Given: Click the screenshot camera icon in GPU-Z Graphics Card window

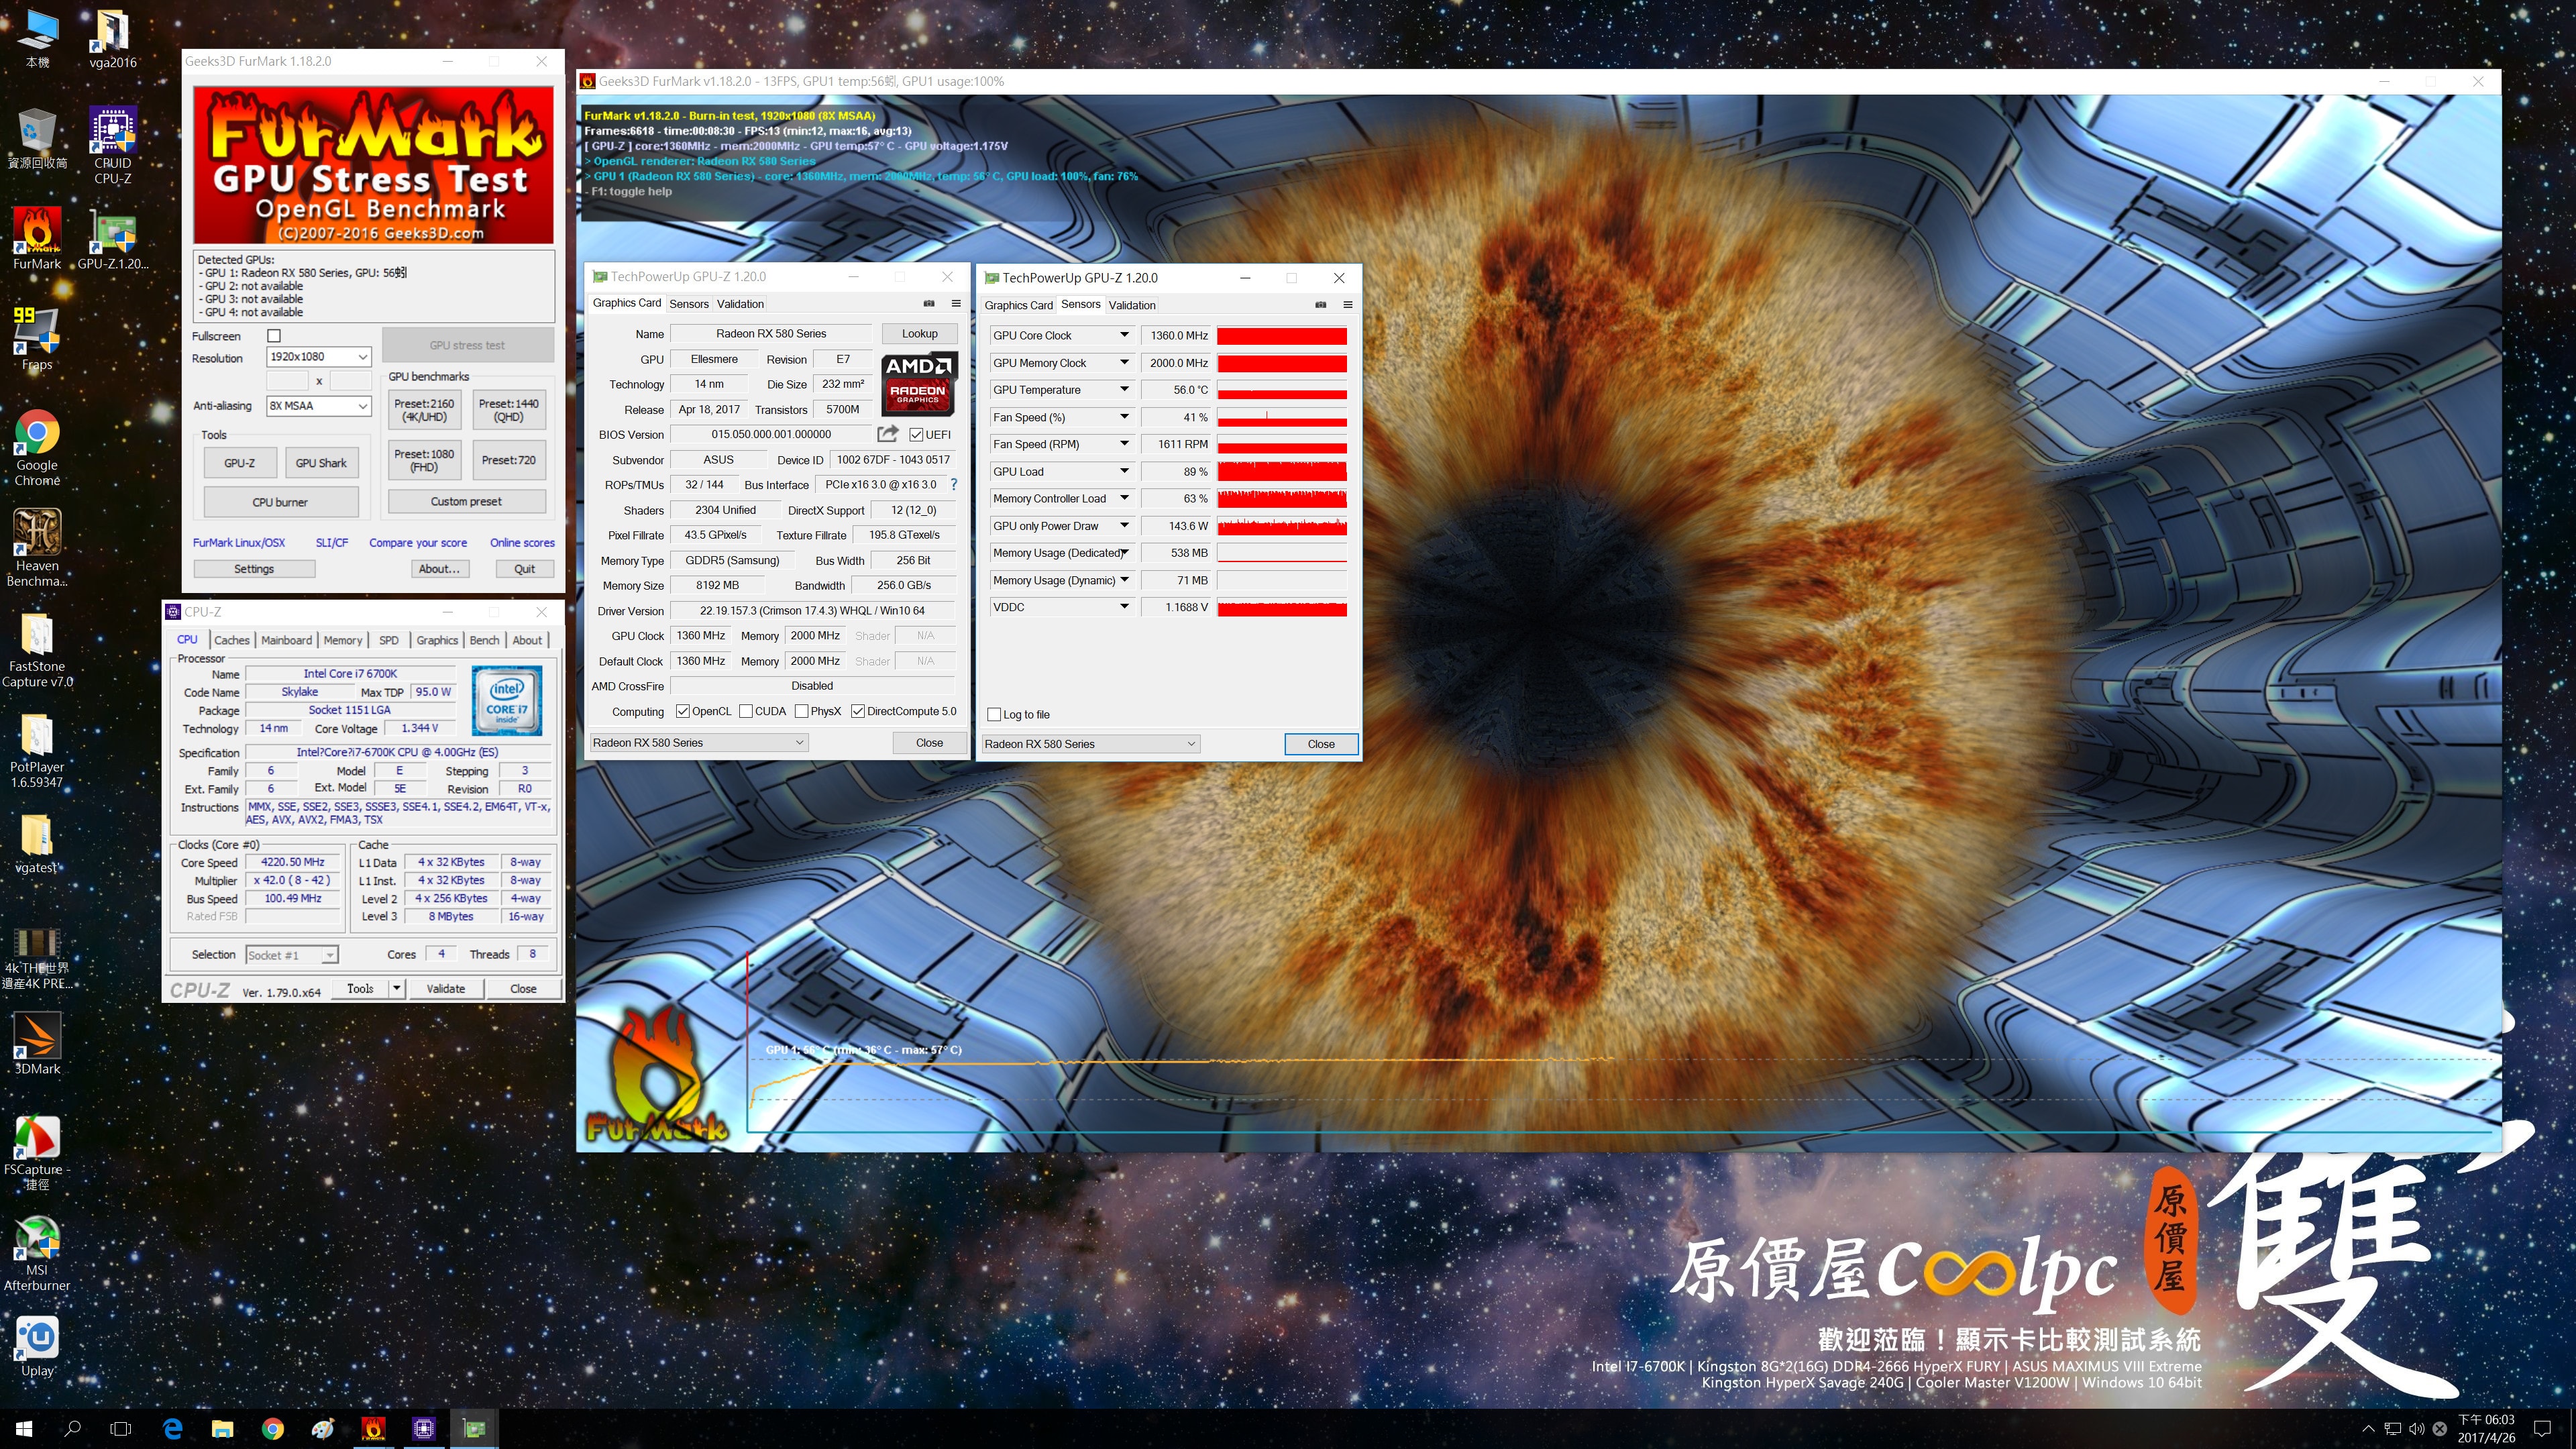Looking at the screenshot, I should click(928, 303).
